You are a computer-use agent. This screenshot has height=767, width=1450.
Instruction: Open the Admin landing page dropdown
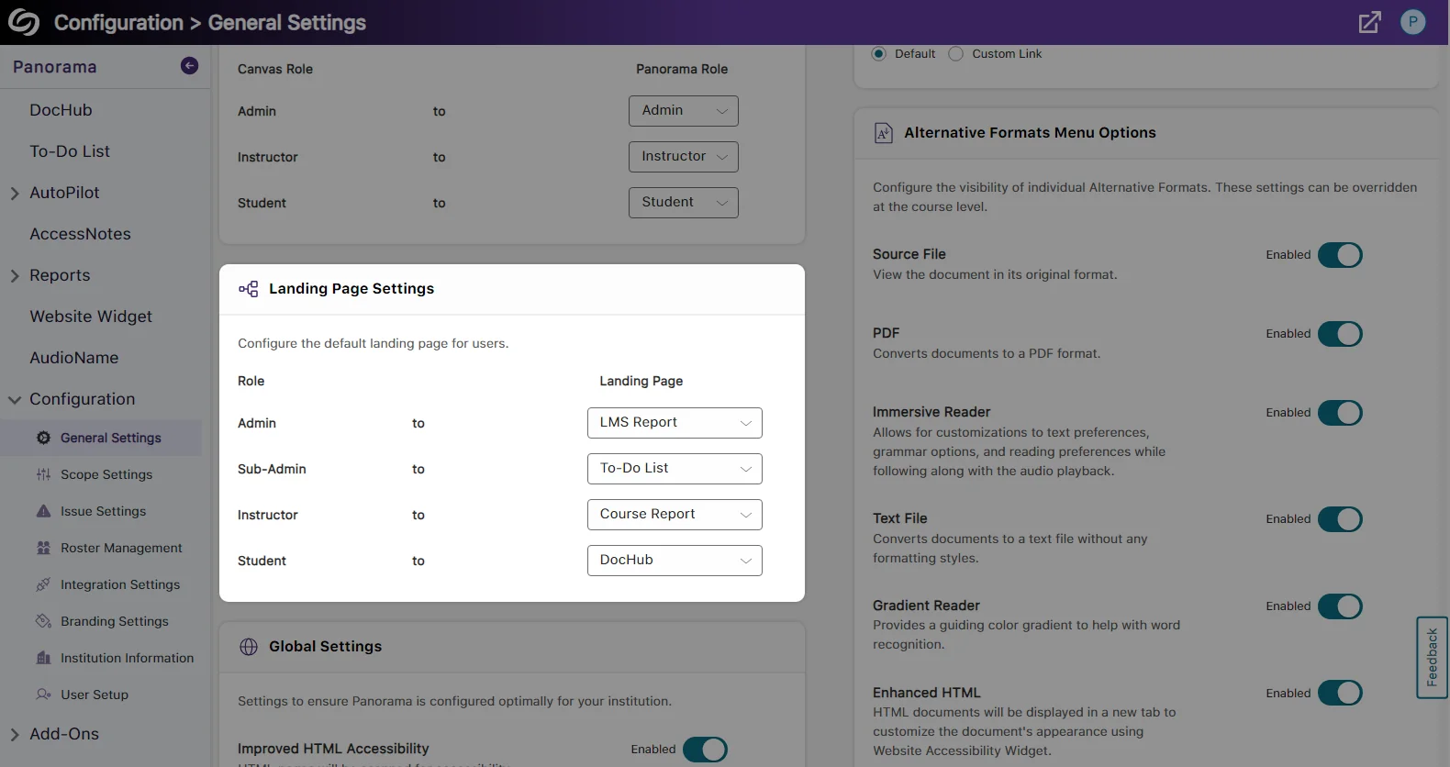[675, 423]
